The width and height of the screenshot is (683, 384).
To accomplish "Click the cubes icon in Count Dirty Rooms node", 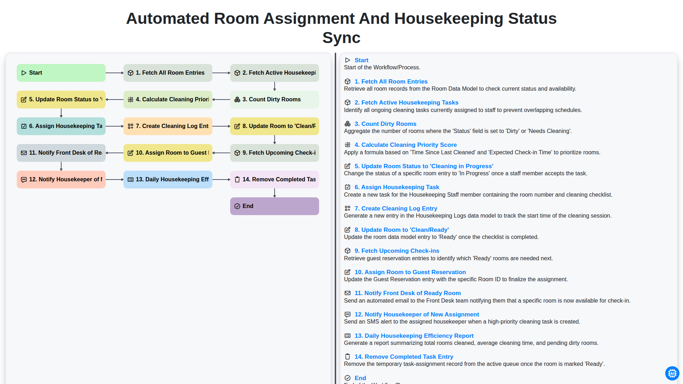I will [237, 100].
